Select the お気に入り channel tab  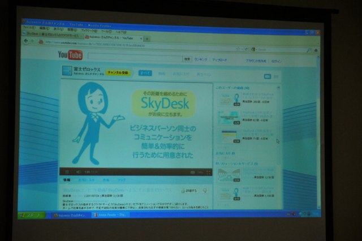coord(181,74)
